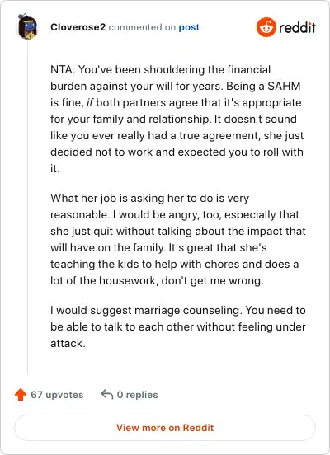Viewport: 330px width, 455px height.
Task: Click the paragraph beginning "What her job"
Action: [177, 239]
